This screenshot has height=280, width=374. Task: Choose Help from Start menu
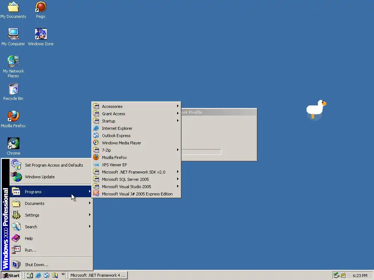coord(51,238)
